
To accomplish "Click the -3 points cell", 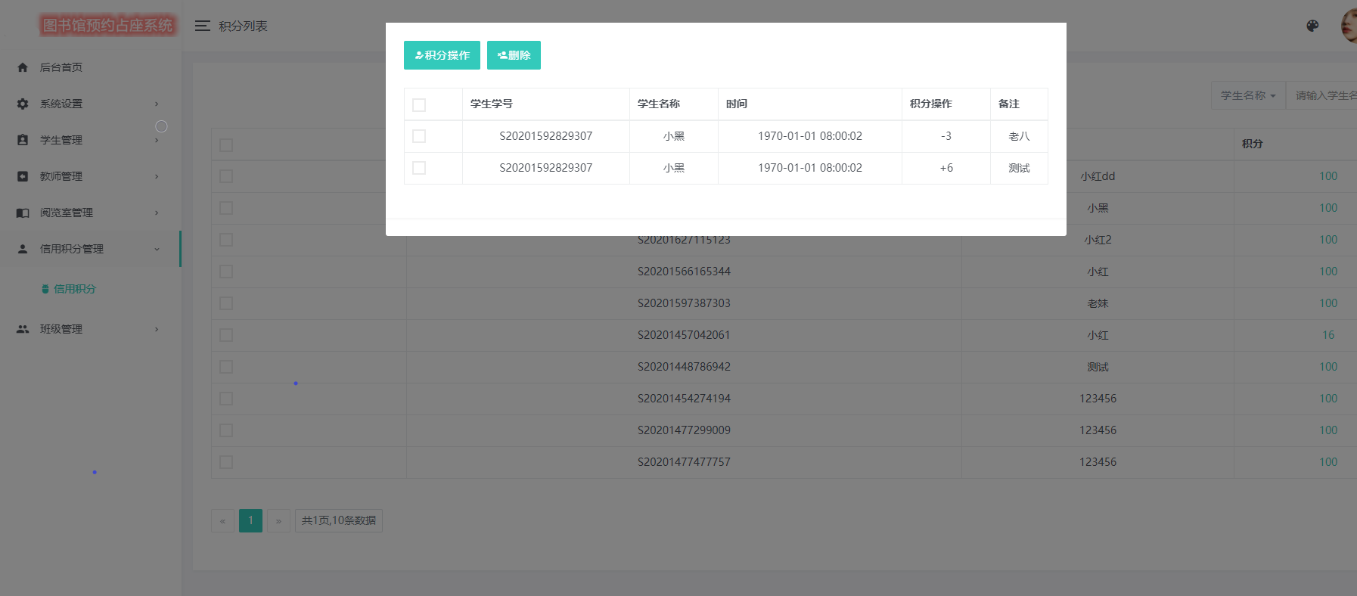I will [946, 136].
